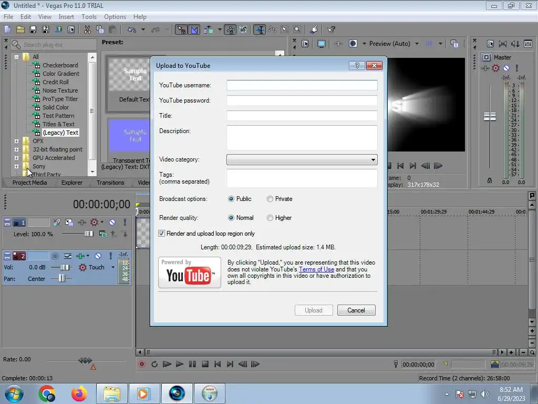Mute video track 1

coord(112,223)
